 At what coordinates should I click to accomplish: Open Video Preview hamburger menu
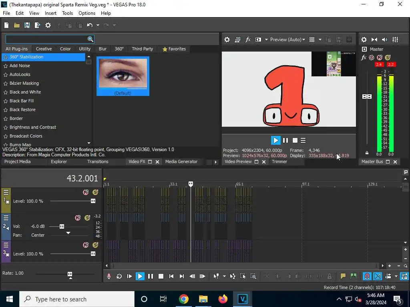click(x=303, y=140)
